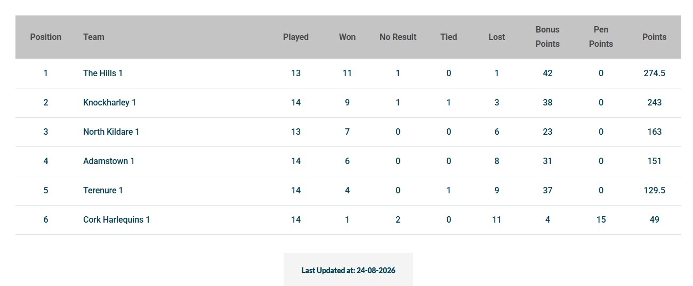Open Cork Harlequins 1 team entry
The height and width of the screenshot is (286, 693).
116,220
